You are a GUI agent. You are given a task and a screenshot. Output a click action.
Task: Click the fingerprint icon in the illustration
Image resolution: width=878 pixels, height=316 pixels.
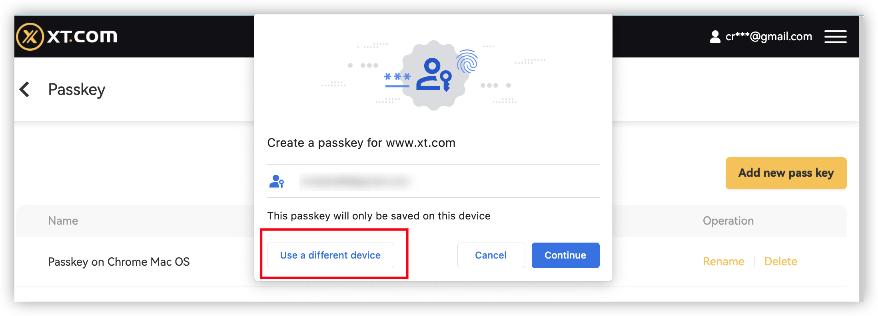click(467, 61)
